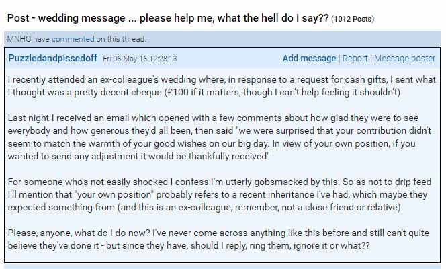Click the (1012 Posts) count
The height and width of the screenshot is (269, 446).
pyautogui.click(x=353, y=19)
